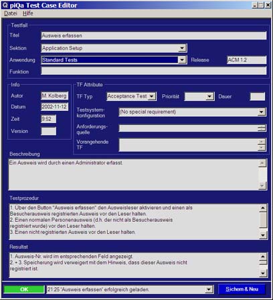Click the Resultat scroll down arrow
Viewport: 273px width, 300px height.
[x=263, y=273]
